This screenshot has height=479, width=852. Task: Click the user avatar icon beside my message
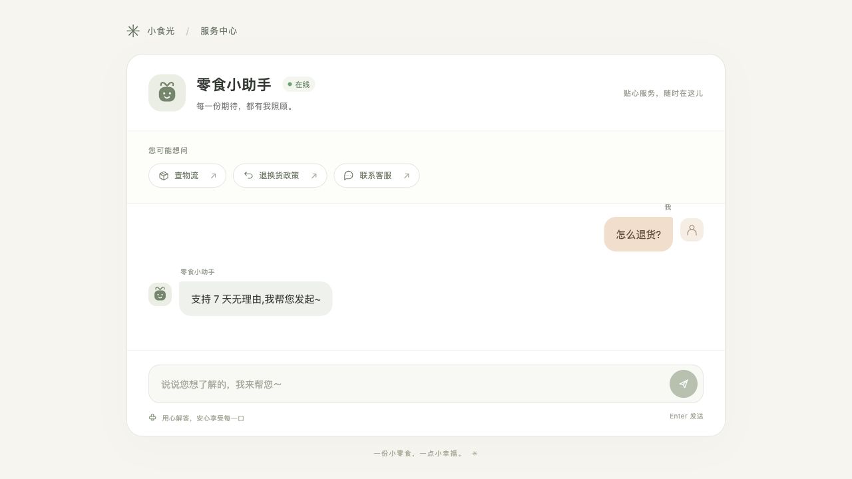692,230
